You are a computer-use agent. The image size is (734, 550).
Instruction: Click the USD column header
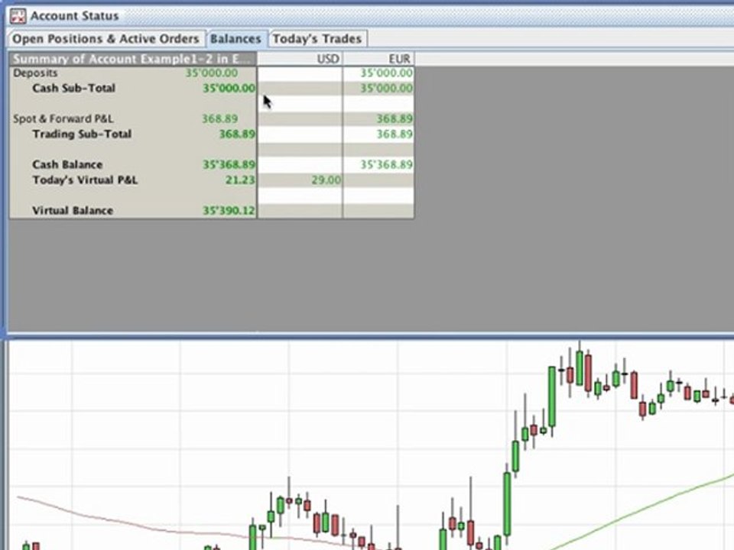tap(300, 59)
